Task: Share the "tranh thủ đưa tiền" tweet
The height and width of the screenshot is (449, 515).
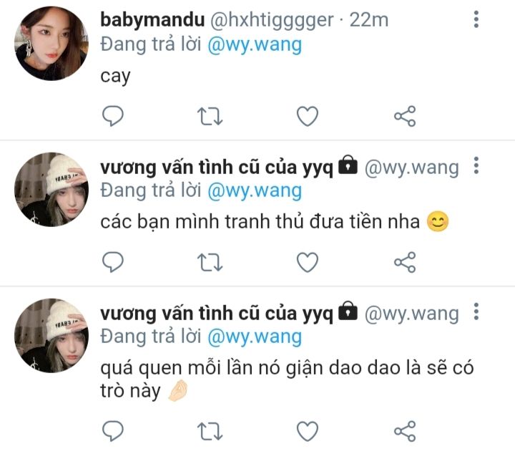Action: [x=405, y=262]
